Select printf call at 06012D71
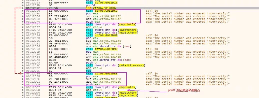Viewport: 259px width, 98px height. coord(111,24)
